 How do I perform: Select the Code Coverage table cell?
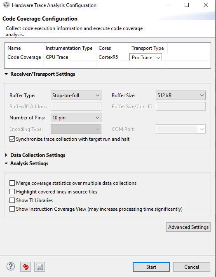[x=24, y=57]
